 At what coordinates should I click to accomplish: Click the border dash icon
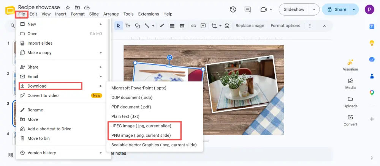182,26
